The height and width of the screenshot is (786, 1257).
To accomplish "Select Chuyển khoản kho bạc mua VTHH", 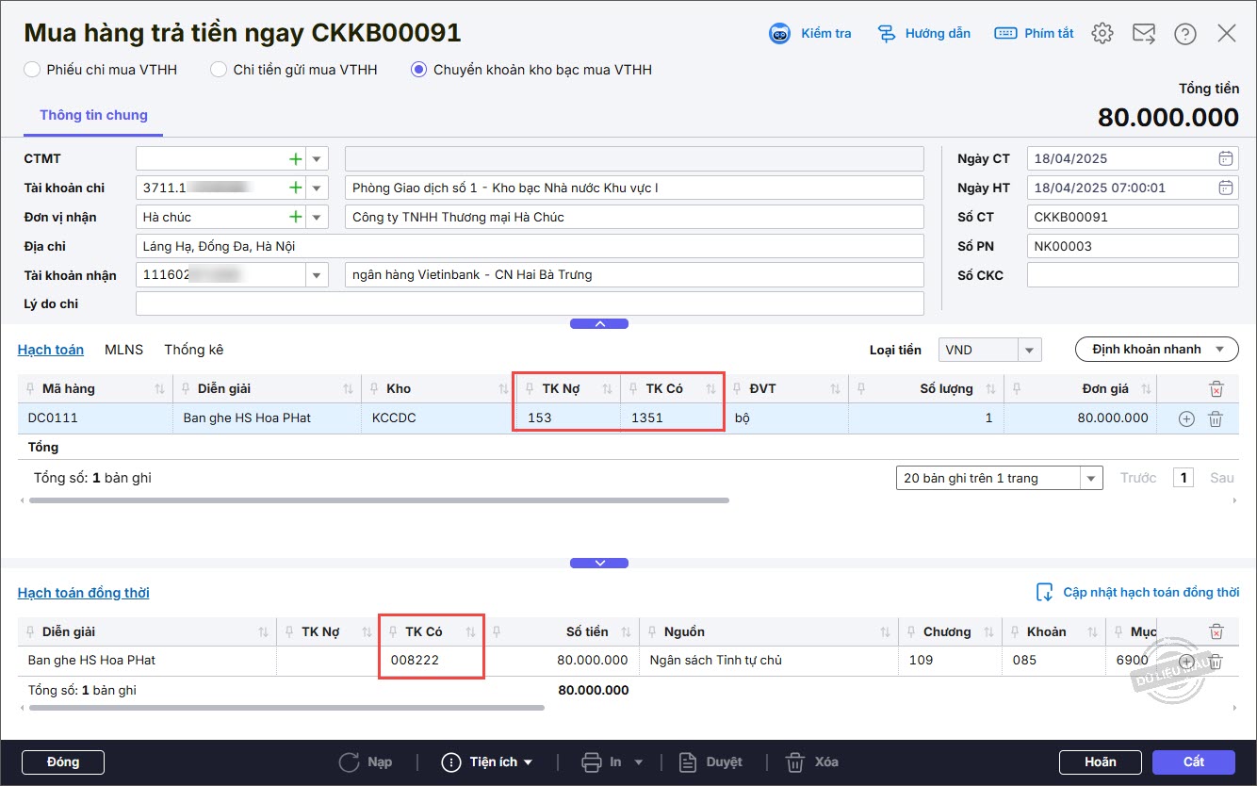I will tap(418, 70).
